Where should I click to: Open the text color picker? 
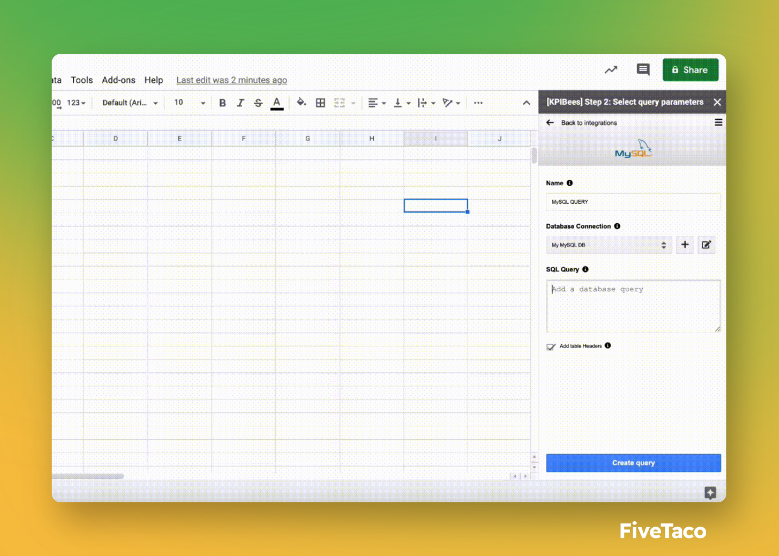(277, 103)
